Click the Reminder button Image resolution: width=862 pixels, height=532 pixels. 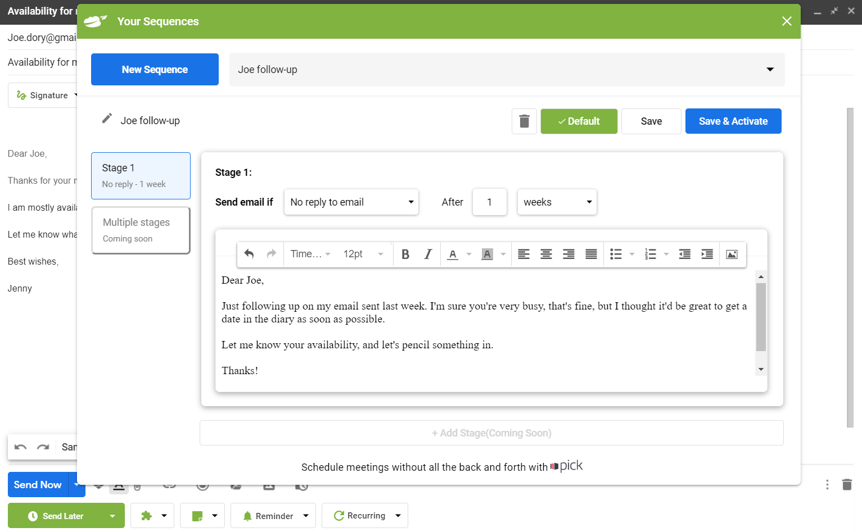(x=268, y=516)
